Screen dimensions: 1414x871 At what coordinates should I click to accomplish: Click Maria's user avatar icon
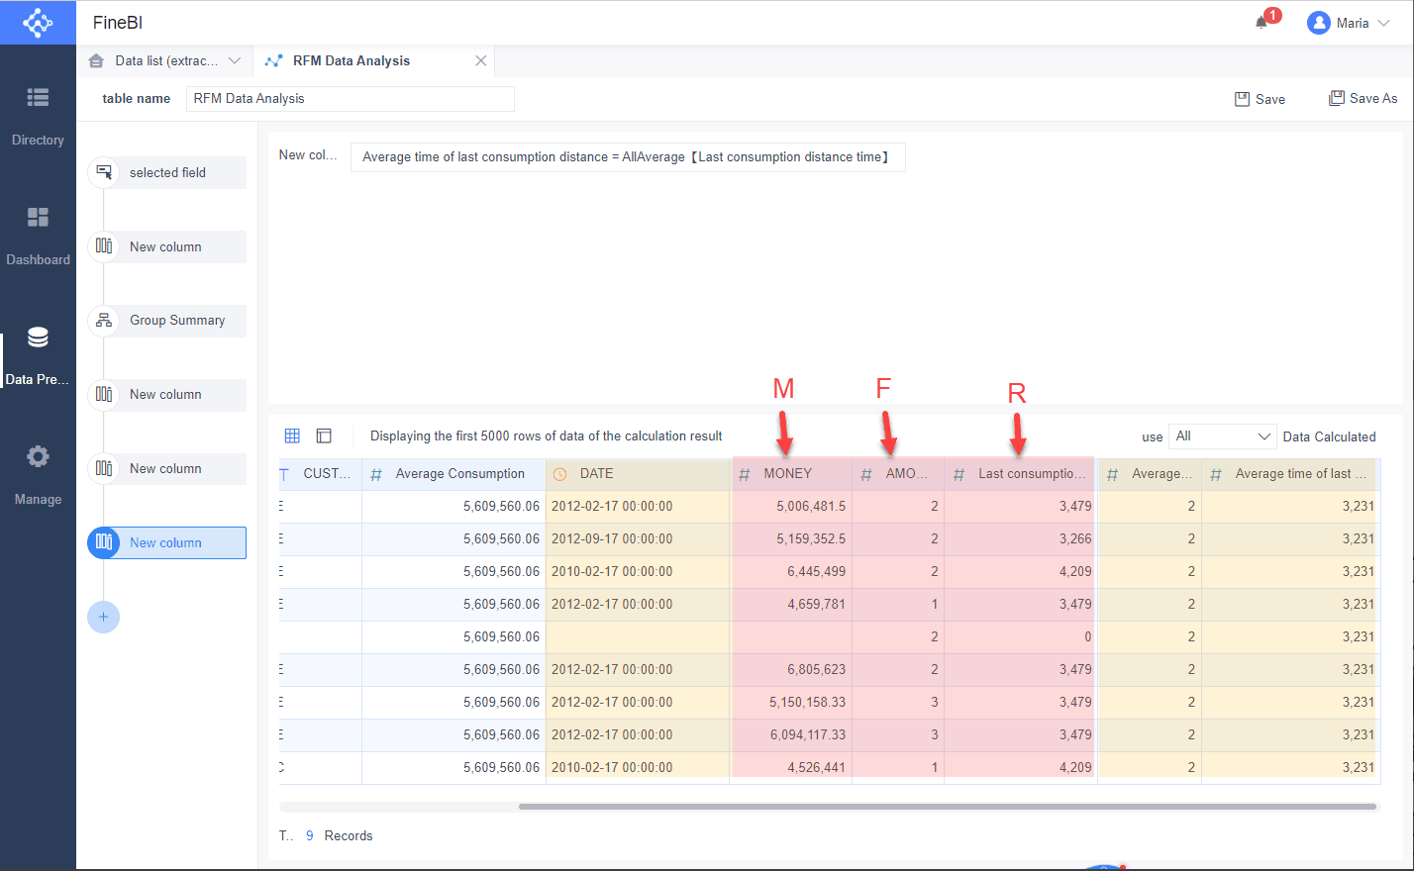click(1318, 23)
